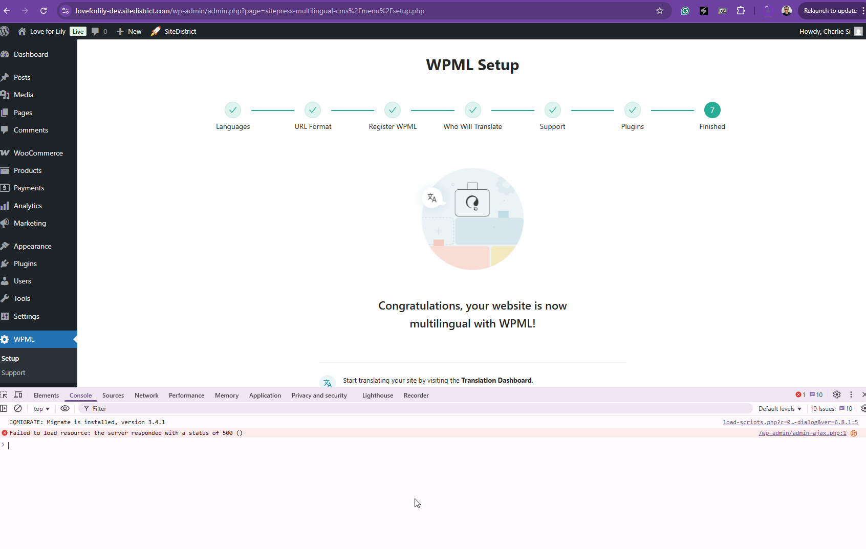This screenshot has height=549, width=866.
Task: Toggle device toolbar in DevTools
Action: 18,395
